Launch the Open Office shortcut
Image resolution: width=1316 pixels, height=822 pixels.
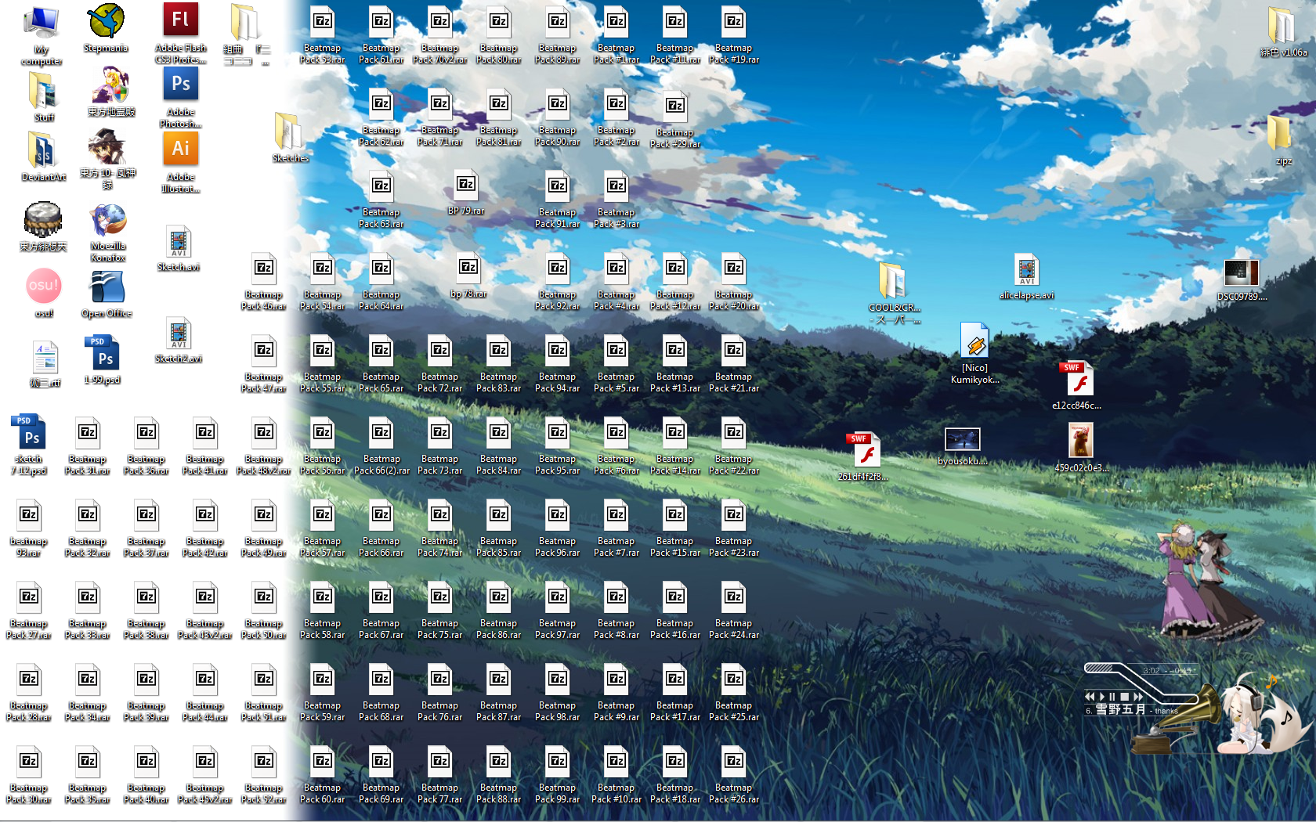pos(107,294)
